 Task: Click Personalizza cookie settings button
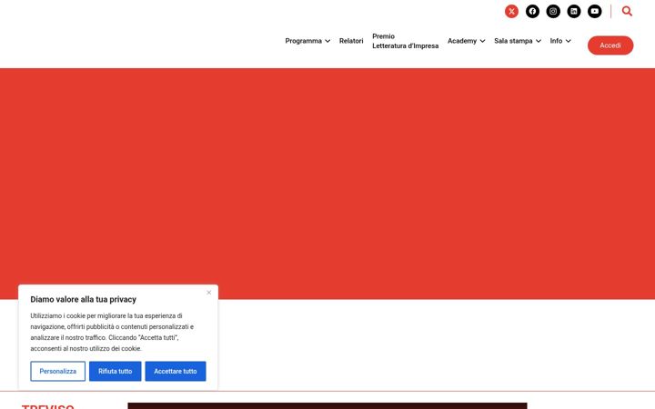pos(57,372)
